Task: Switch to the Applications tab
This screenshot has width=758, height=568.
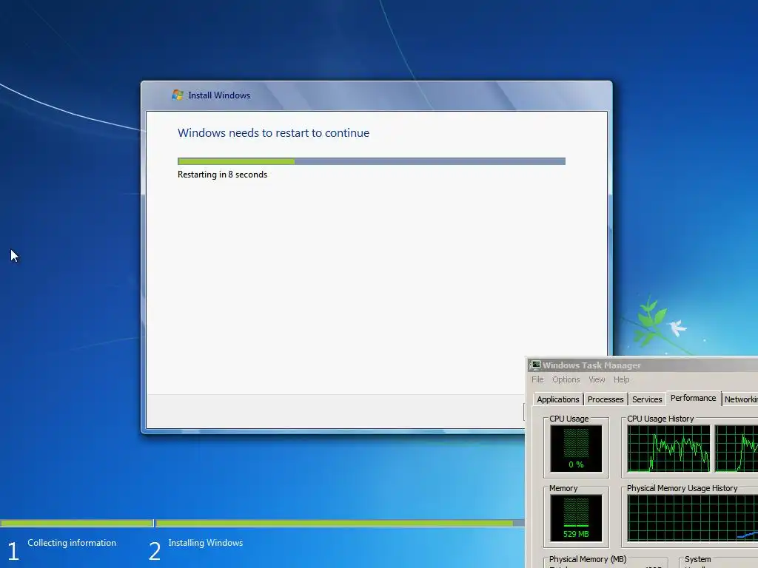Action: [x=558, y=399]
